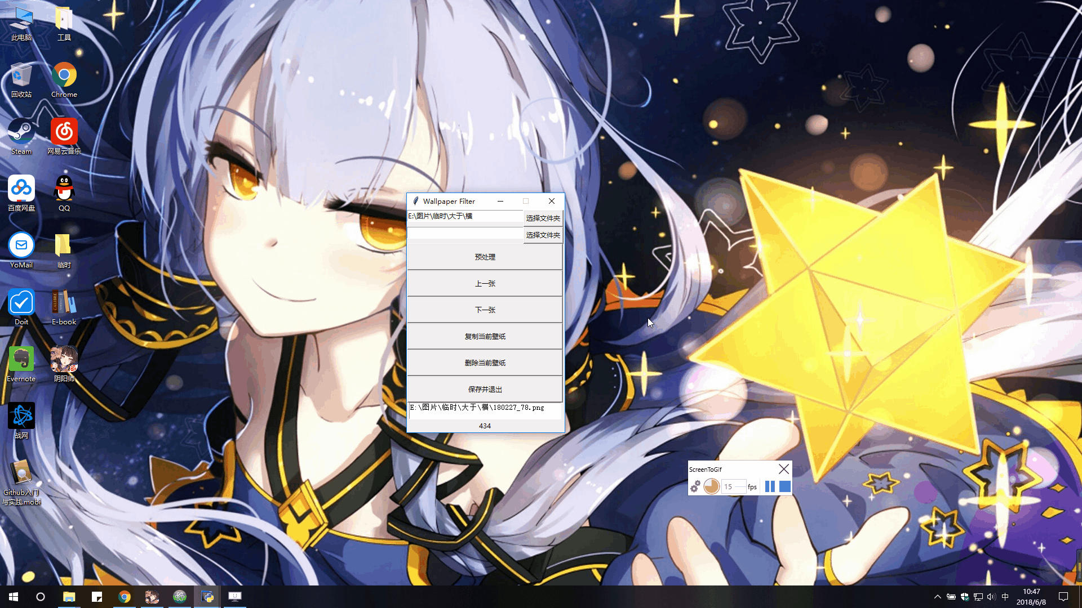Open File Explorer from the taskbar
The height and width of the screenshot is (608, 1082).
coord(69,597)
